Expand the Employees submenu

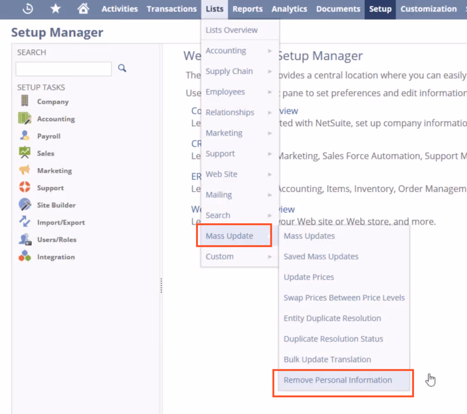pyautogui.click(x=239, y=92)
